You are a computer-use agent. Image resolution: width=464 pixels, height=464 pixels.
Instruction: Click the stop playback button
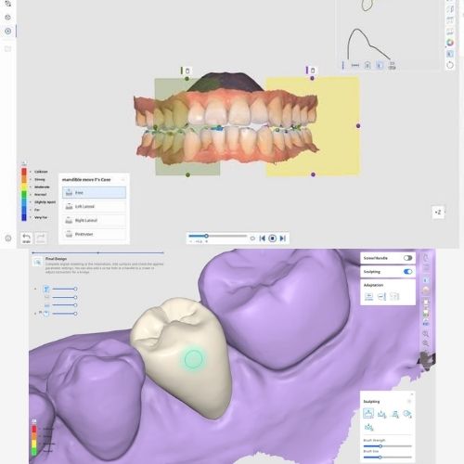(x=272, y=238)
